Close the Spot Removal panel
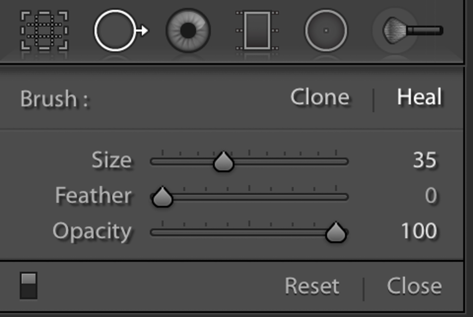This screenshot has width=473, height=317. (x=414, y=286)
